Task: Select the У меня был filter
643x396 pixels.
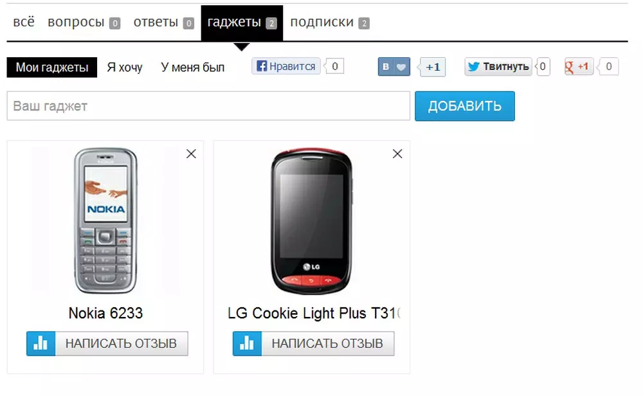Action: pos(193,67)
